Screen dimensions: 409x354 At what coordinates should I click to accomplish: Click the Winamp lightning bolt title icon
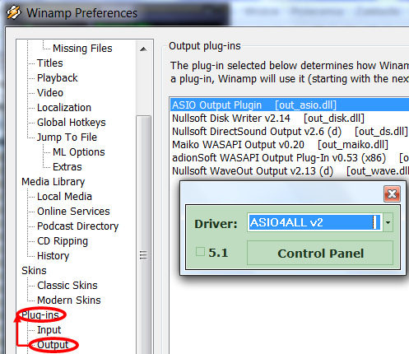(x=13, y=12)
